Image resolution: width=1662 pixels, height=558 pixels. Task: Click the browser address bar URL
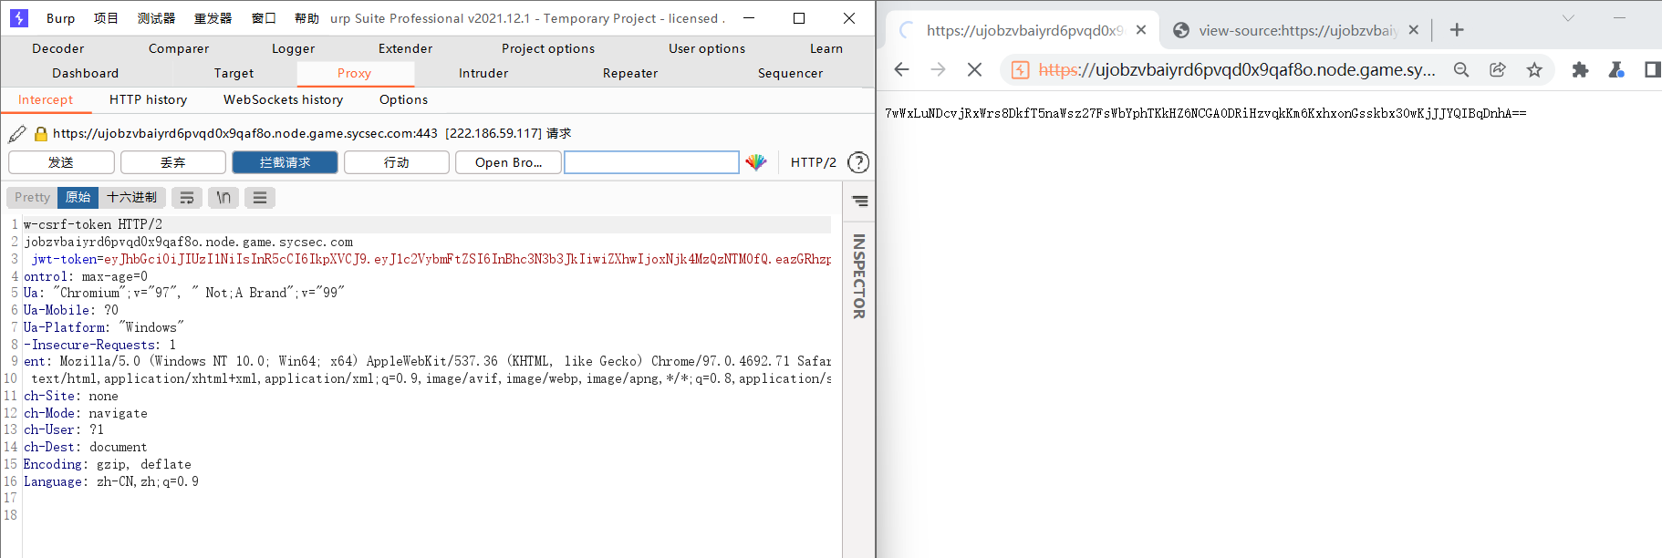coord(1237,69)
